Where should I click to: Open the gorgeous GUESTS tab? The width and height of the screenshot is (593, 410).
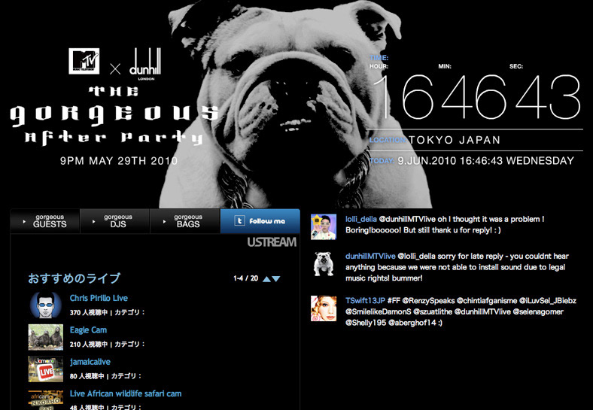(45, 221)
